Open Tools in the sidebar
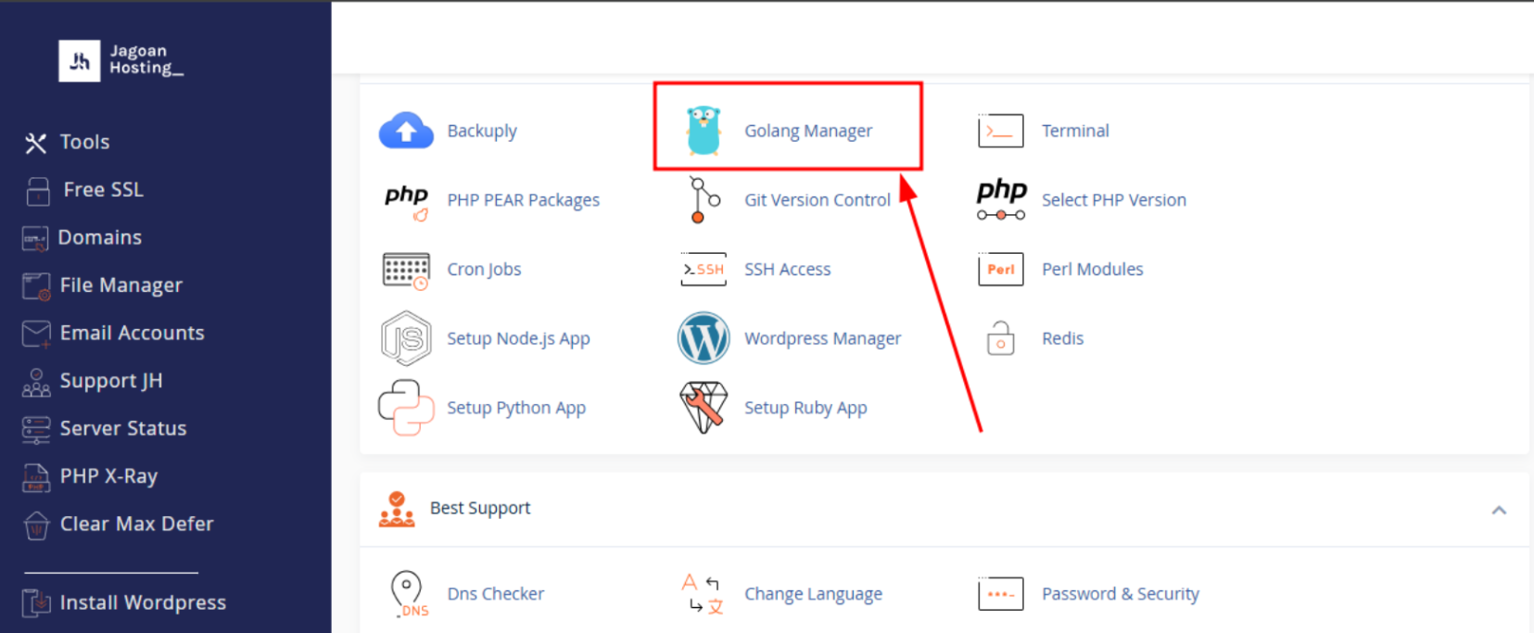The image size is (1534, 633). coord(84,142)
